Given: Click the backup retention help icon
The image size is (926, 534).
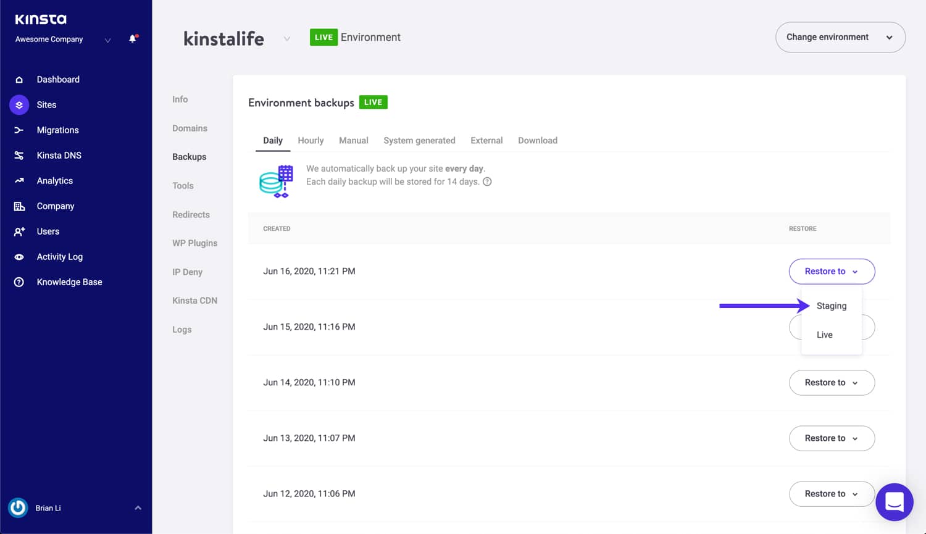Looking at the screenshot, I should click(487, 181).
